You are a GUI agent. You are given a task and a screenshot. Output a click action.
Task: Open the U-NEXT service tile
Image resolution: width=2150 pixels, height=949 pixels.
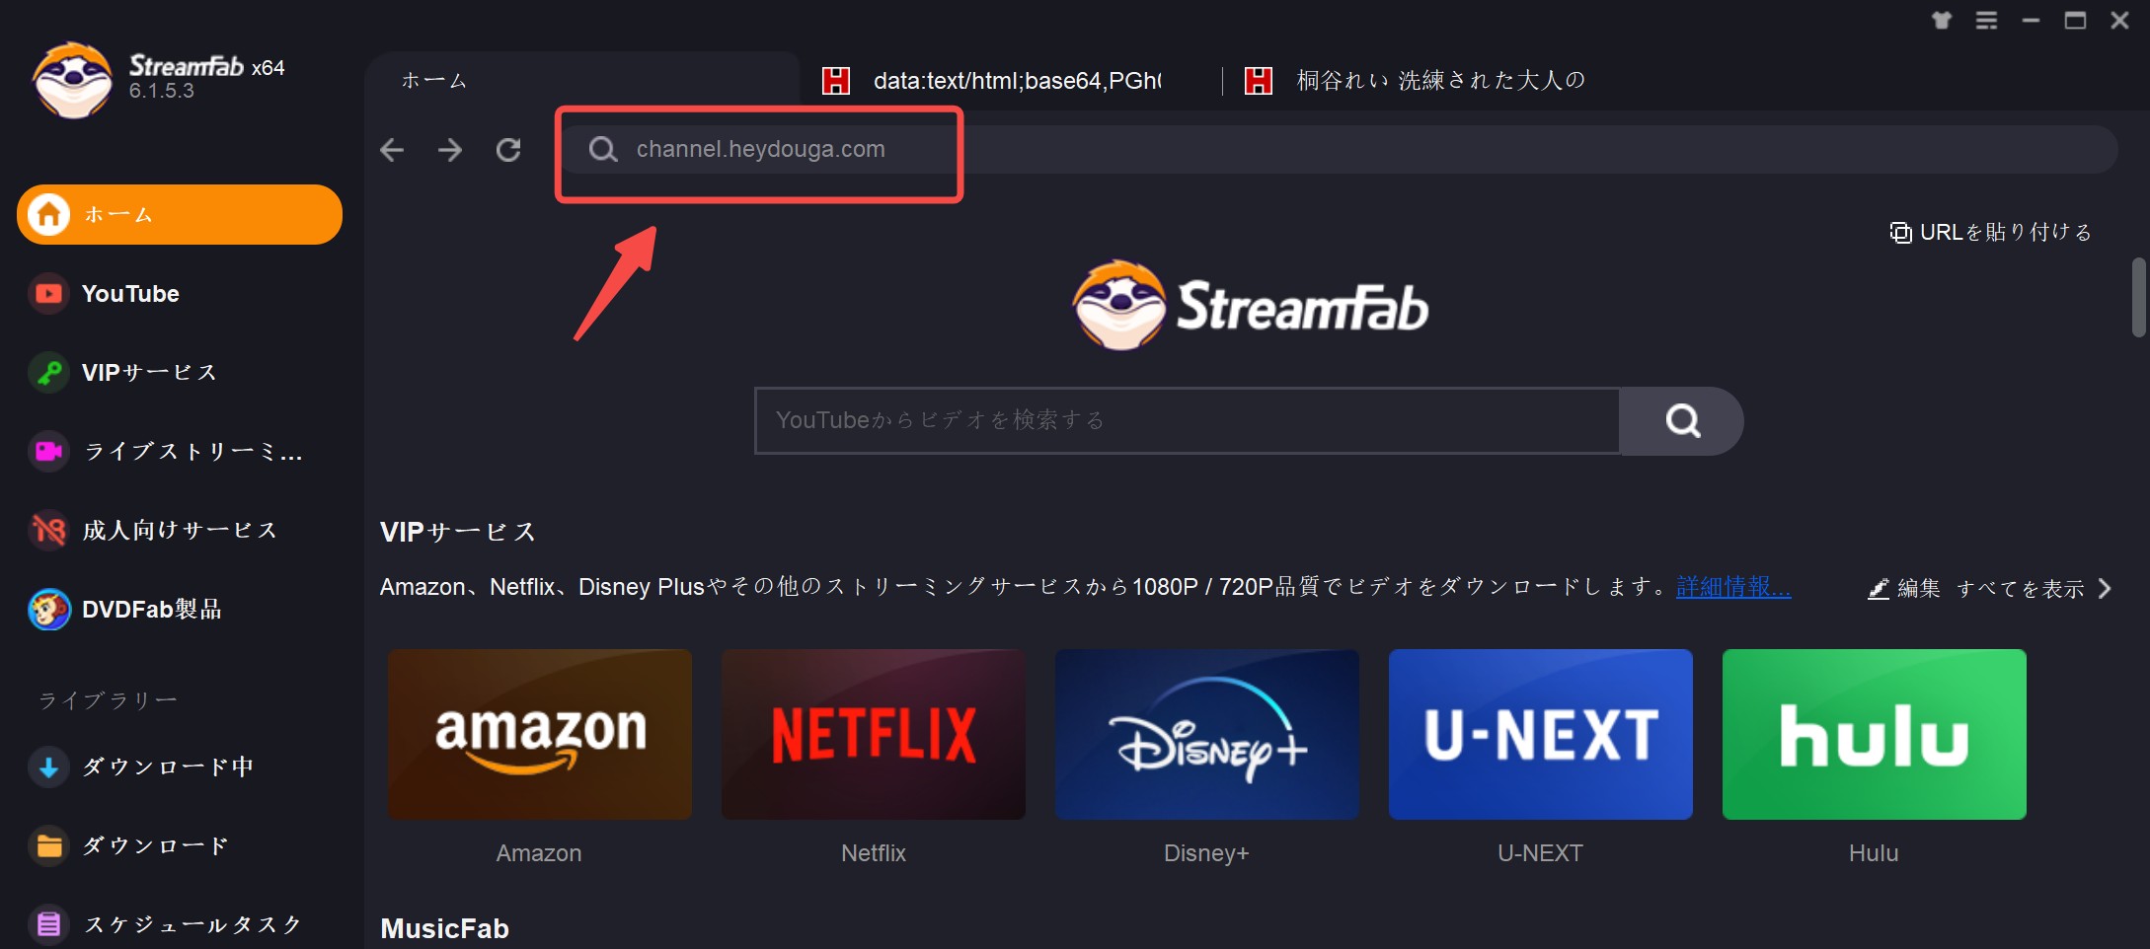1541,734
